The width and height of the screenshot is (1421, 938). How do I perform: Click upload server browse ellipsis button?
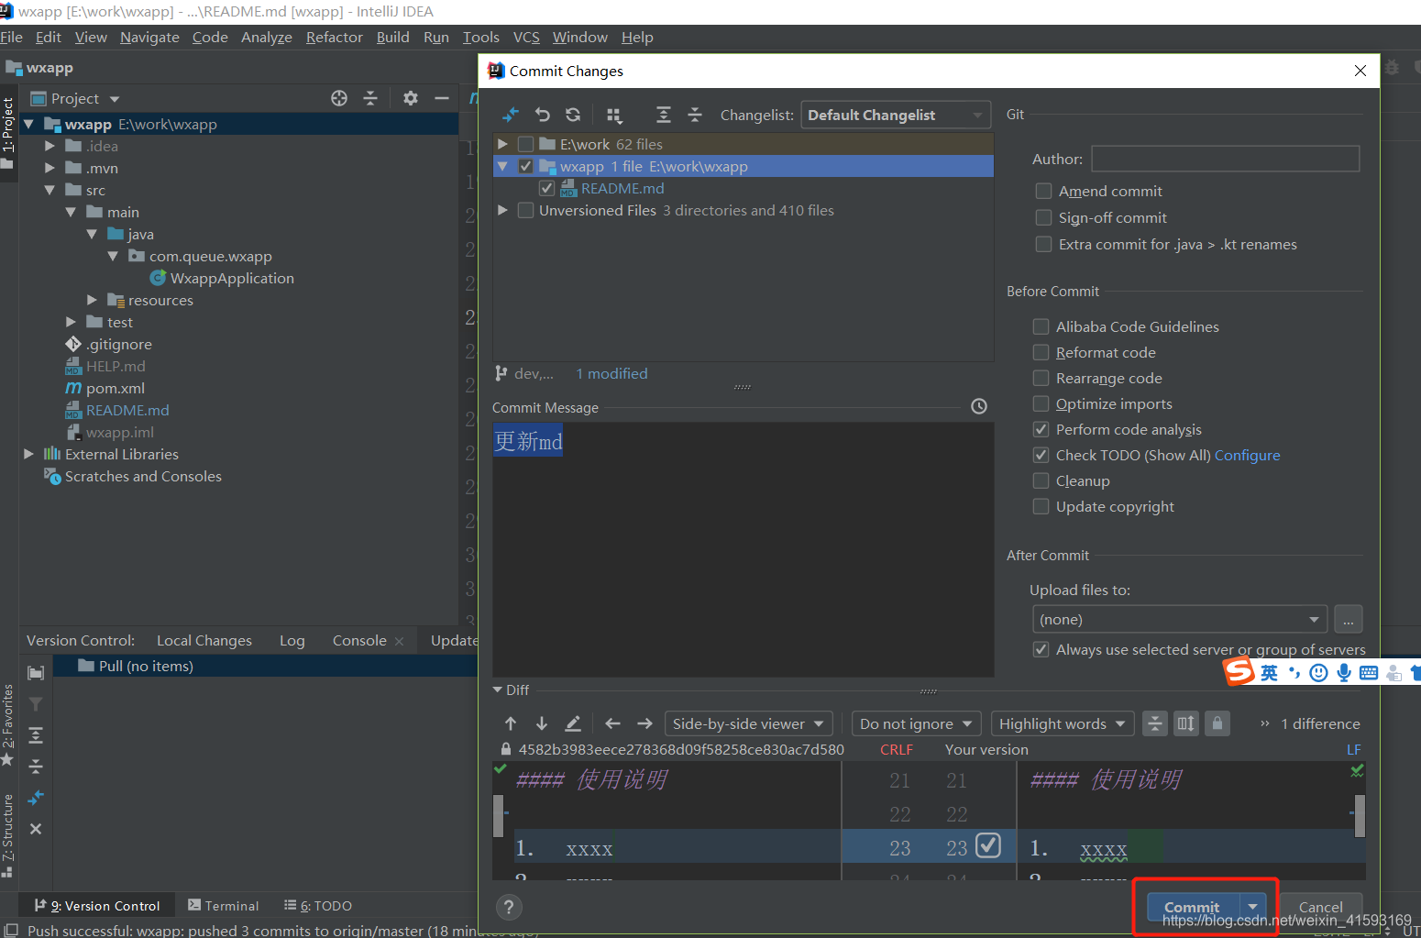pyautogui.click(x=1349, y=619)
